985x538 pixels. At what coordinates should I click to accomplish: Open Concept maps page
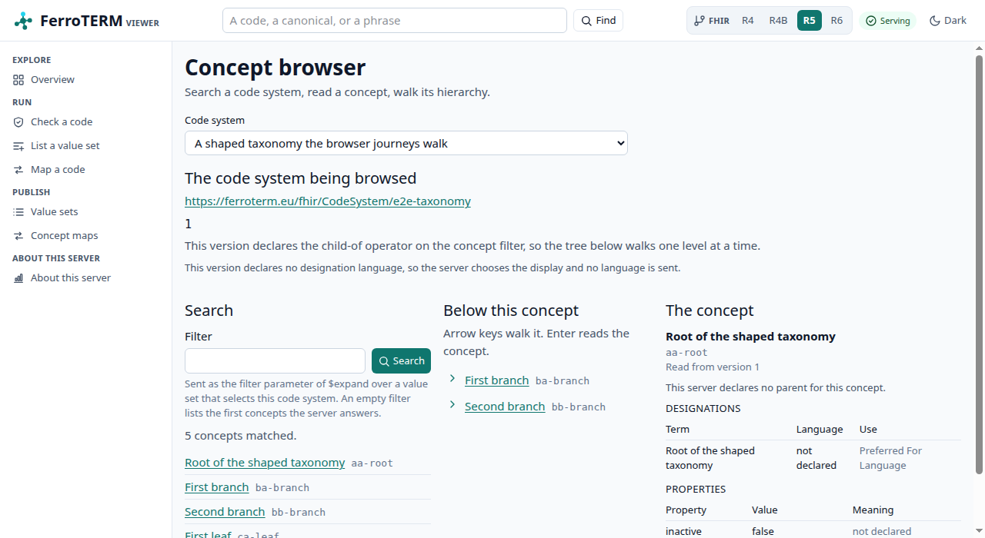tap(85, 236)
